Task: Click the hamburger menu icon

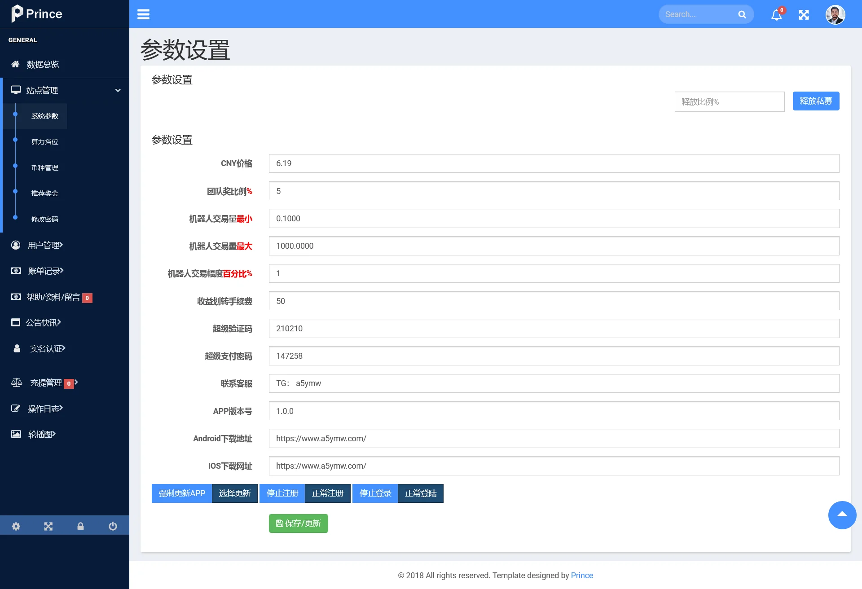Action: pos(143,14)
